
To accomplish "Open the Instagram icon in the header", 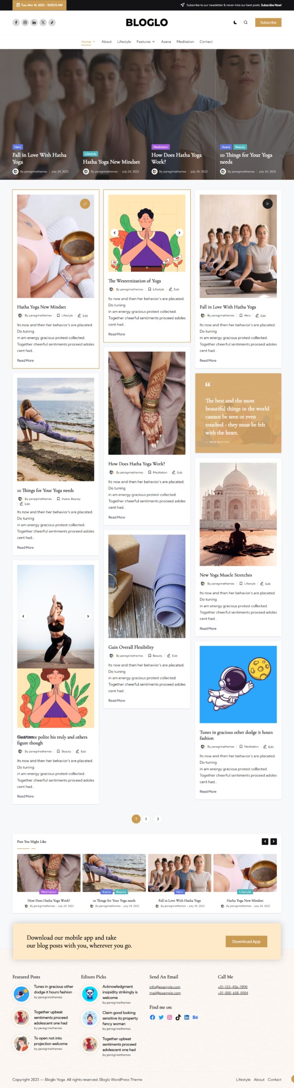I will (25, 22).
